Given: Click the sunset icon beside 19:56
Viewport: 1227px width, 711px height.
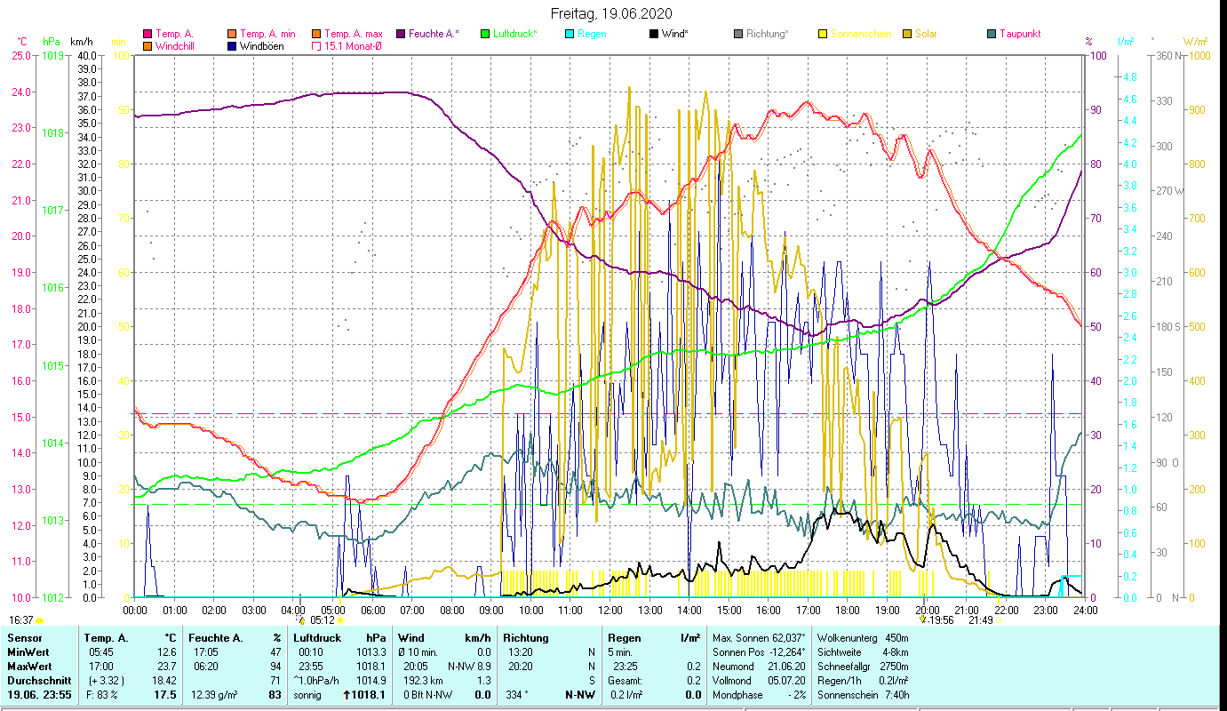Looking at the screenshot, I should [923, 620].
